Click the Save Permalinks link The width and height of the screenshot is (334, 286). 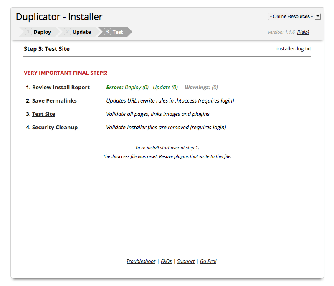coord(54,101)
